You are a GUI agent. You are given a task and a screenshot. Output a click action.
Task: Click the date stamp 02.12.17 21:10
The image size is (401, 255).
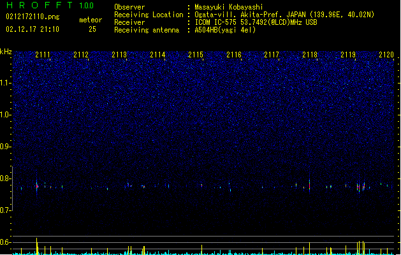coord(33,29)
